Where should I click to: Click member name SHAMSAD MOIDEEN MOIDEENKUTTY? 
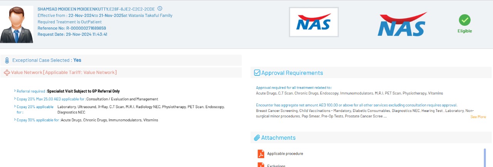tap(73, 8)
